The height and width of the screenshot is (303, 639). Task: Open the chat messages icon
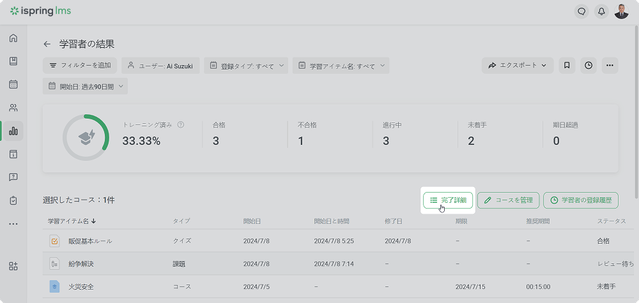[x=581, y=11]
